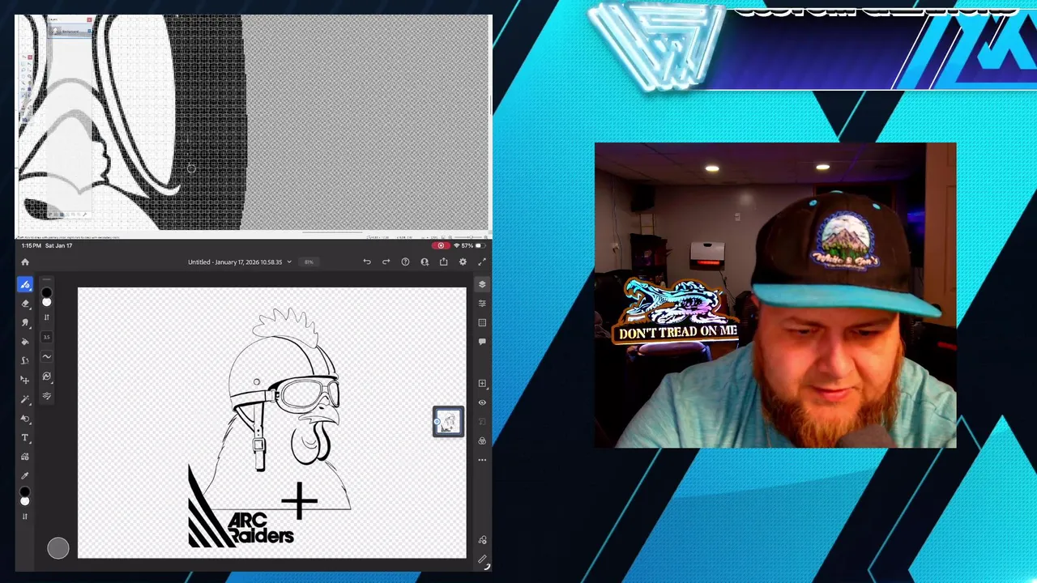Image resolution: width=1037 pixels, height=583 pixels.
Task: Open the bottom-right objects panel icon
Action: point(482,540)
